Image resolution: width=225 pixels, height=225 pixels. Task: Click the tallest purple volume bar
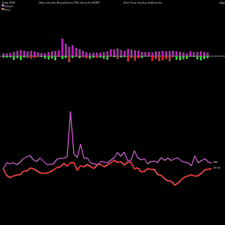coord(63,48)
